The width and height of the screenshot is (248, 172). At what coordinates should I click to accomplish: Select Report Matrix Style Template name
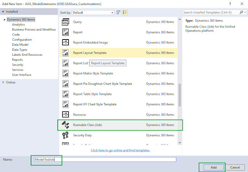click(93, 73)
